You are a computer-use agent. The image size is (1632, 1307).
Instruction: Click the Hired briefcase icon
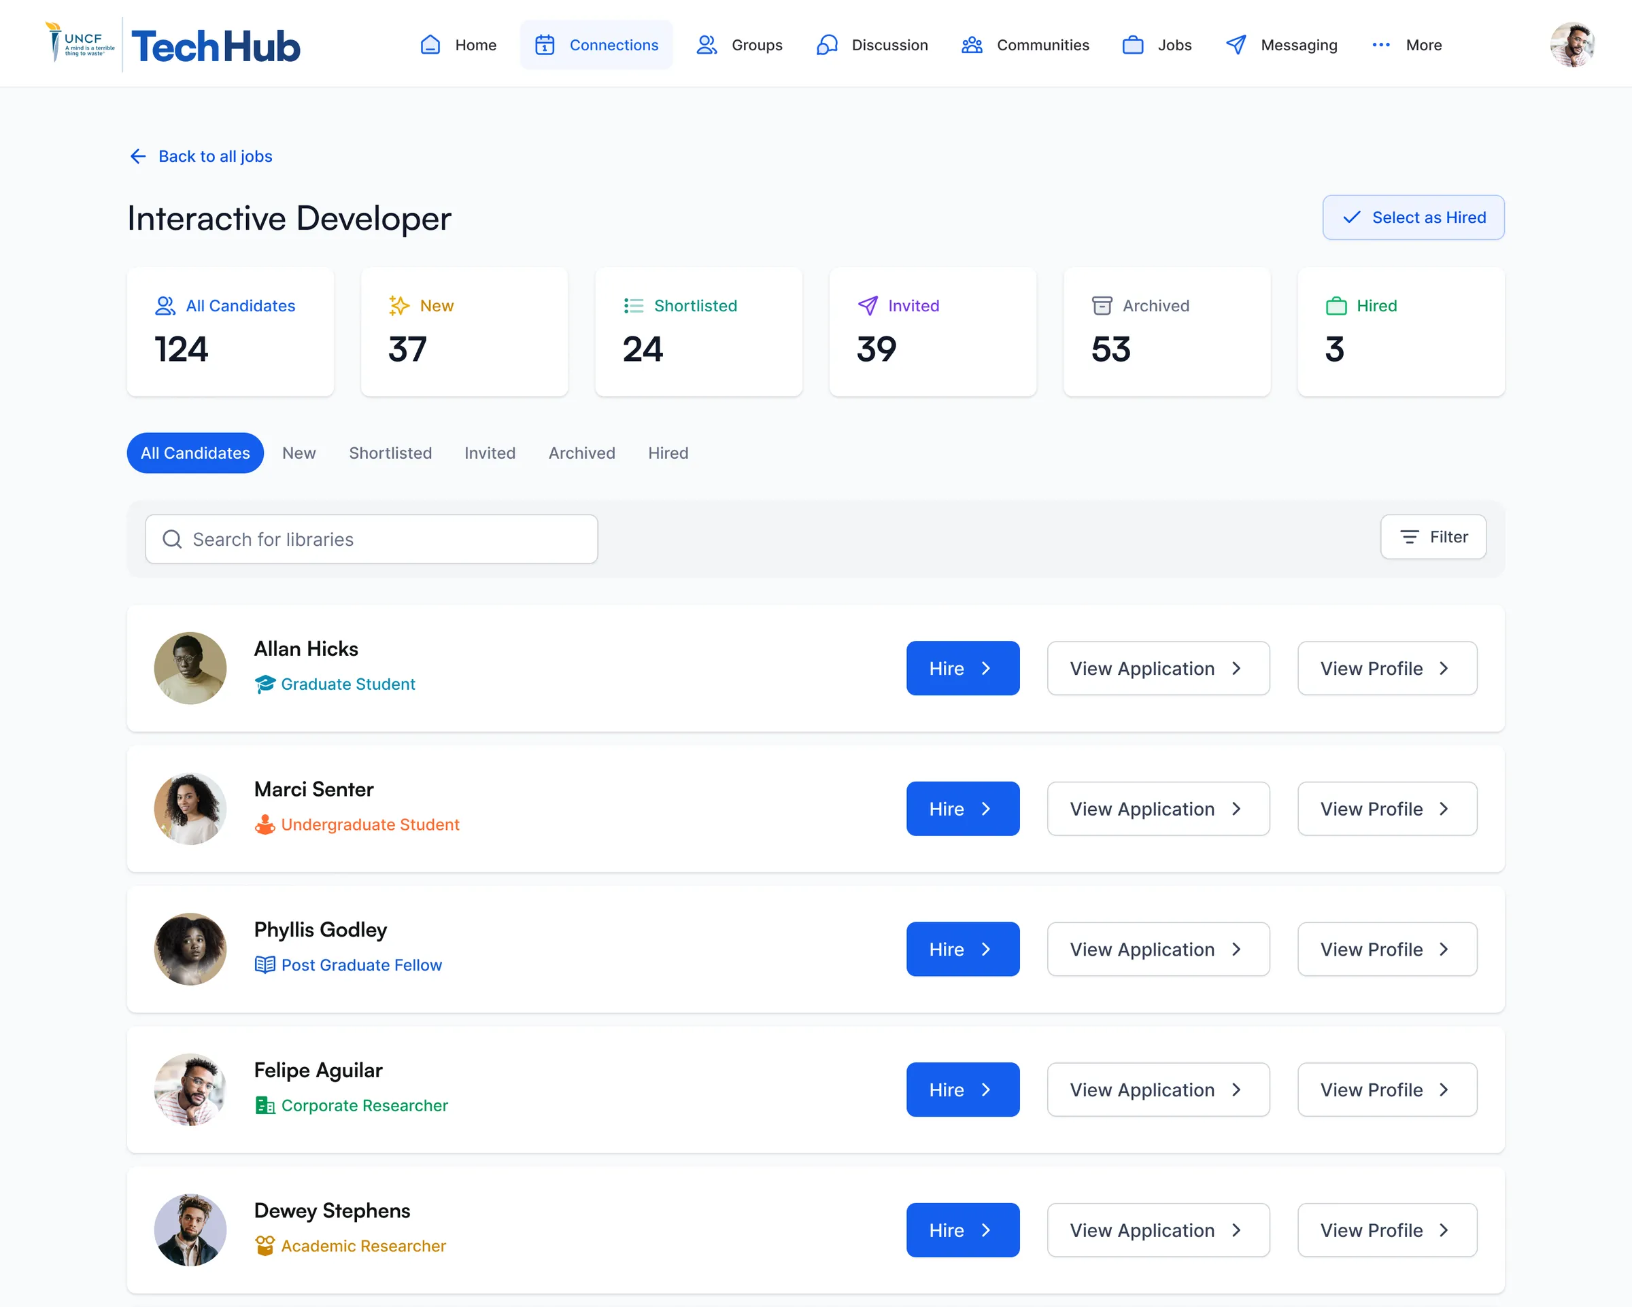1336,306
